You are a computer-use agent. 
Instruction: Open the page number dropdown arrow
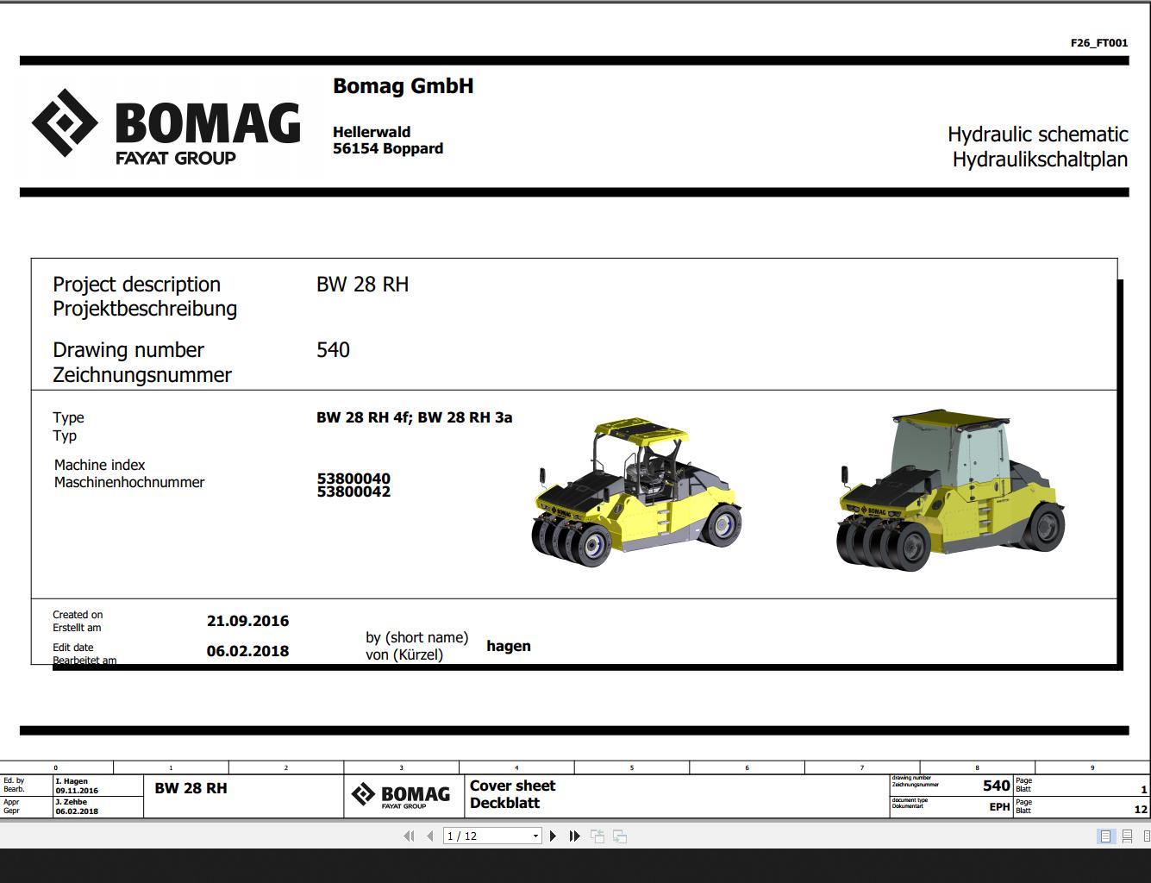[x=535, y=836]
